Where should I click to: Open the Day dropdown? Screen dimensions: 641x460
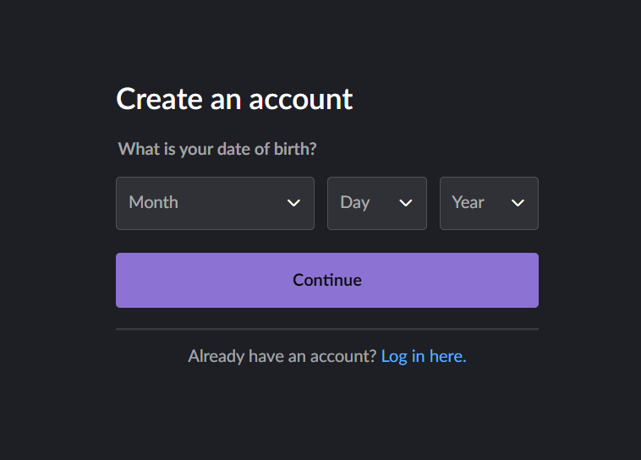[376, 203]
